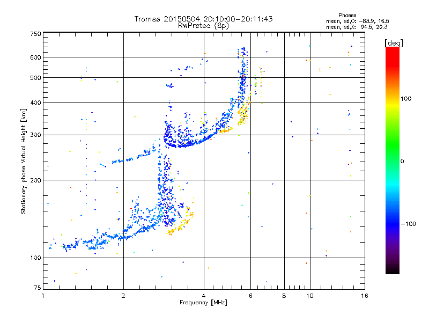The width and height of the screenshot is (429, 322).
Task: Click the x-axis tick label '6'
Action: coord(250,296)
